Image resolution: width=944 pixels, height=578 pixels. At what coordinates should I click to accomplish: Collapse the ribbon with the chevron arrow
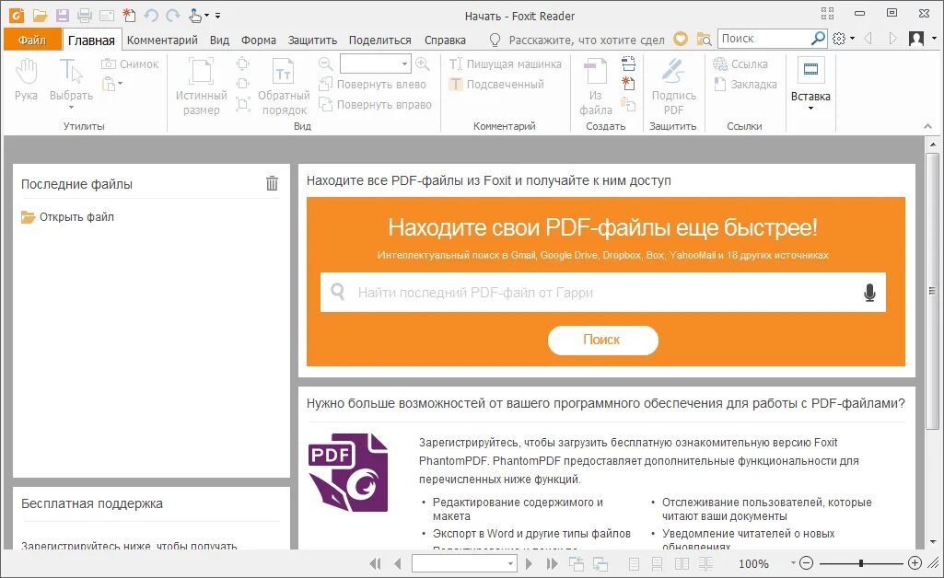coord(927,126)
